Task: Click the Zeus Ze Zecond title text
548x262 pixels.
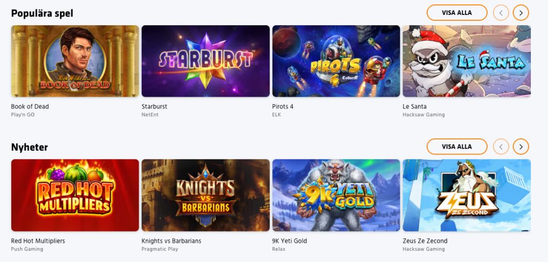Action: point(425,241)
